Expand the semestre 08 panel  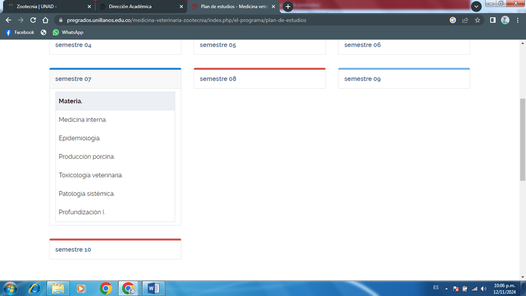coord(218,79)
